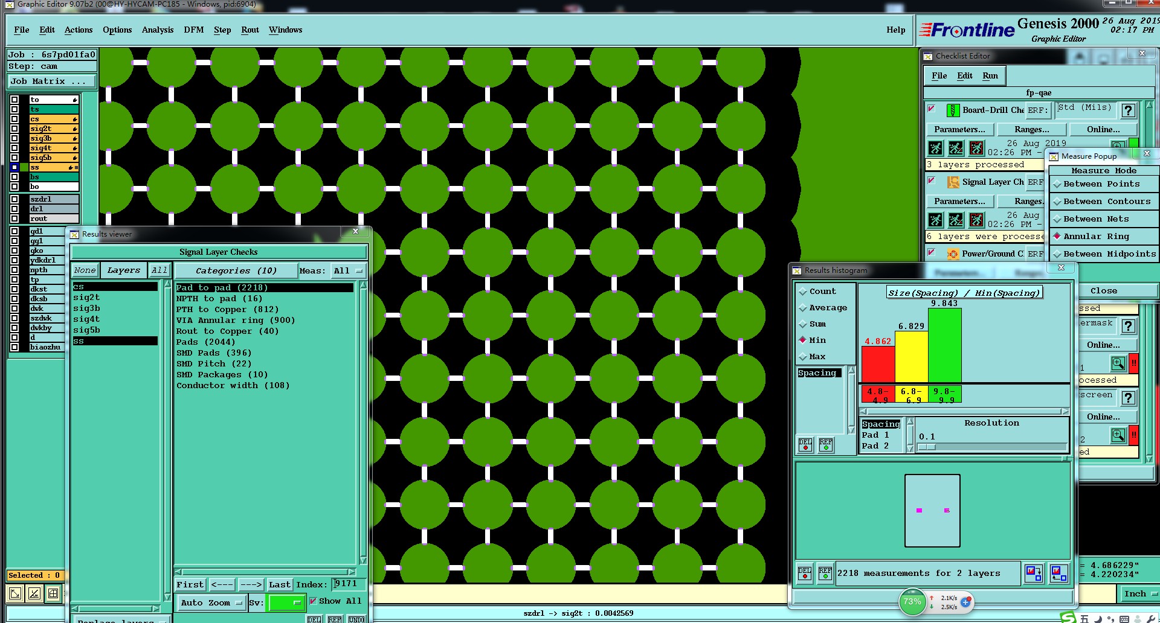Click REF icon below histogram Spacing list
This screenshot has height=623, width=1160.
tap(826, 445)
